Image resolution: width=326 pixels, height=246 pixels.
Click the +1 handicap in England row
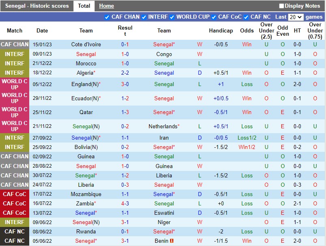pos(221,84)
